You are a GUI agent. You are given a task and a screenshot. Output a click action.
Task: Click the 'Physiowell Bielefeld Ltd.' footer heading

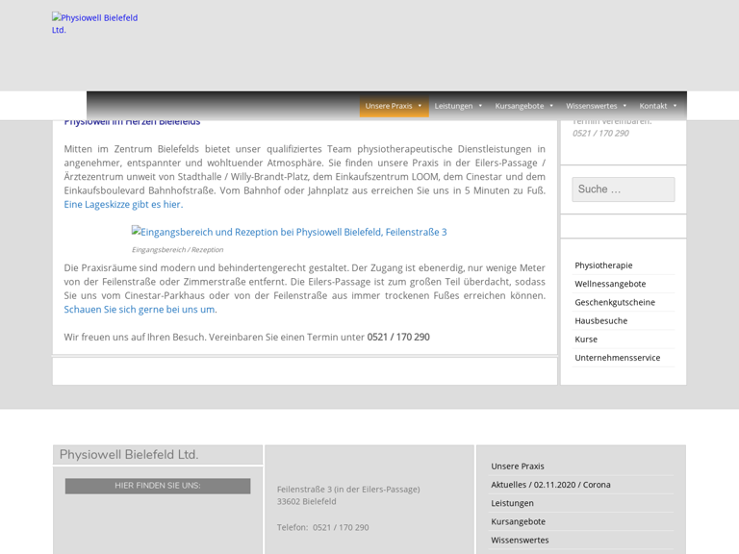(129, 455)
